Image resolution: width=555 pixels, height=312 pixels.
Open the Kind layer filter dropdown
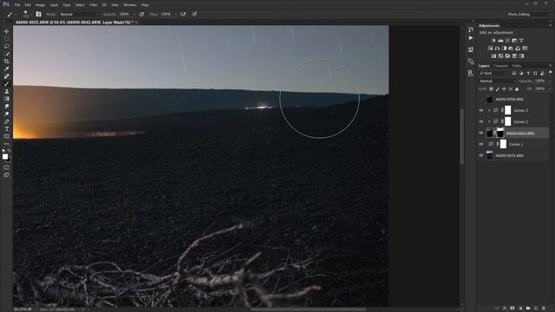(x=493, y=73)
